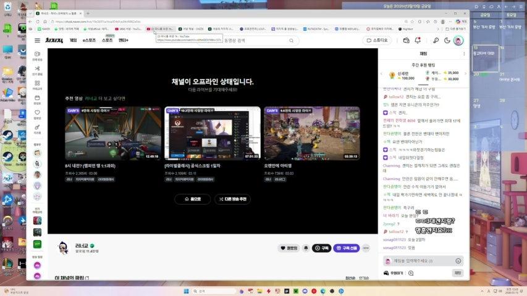Screen dimensions: 527x296
Task: Open the 카테고리 sidebar icon
Action: click(x=37, y=85)
